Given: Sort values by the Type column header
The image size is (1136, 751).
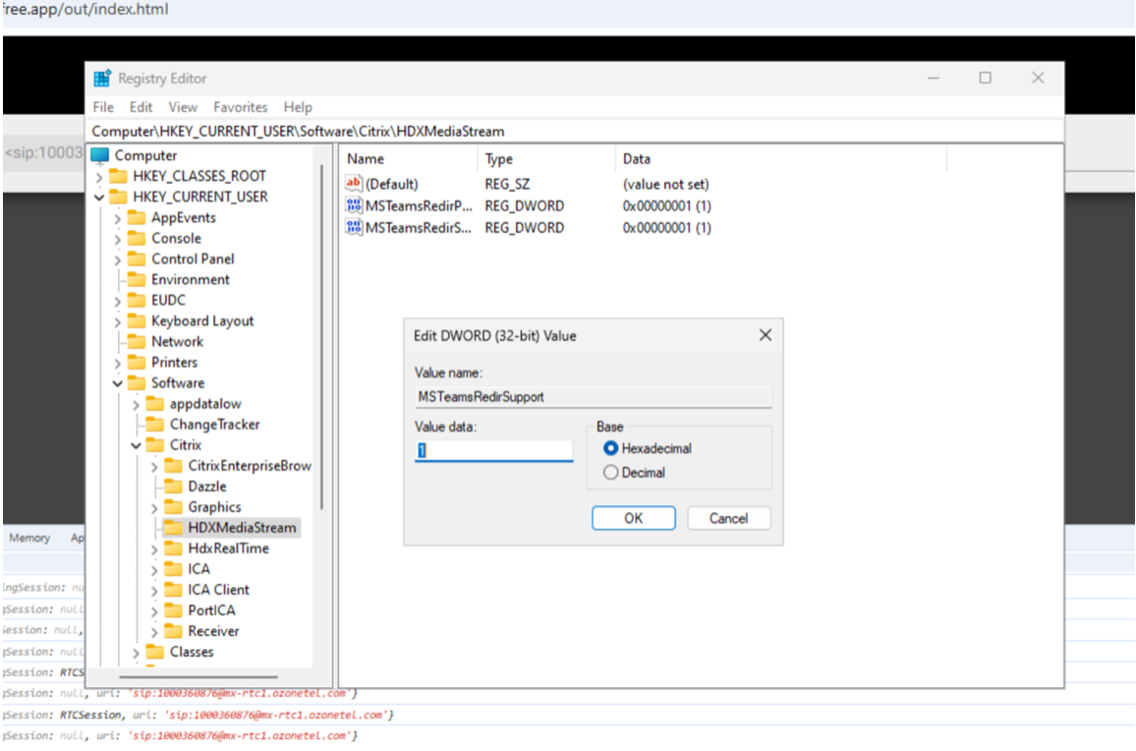Looking at the screenshot, I should [x=545, y=159].
